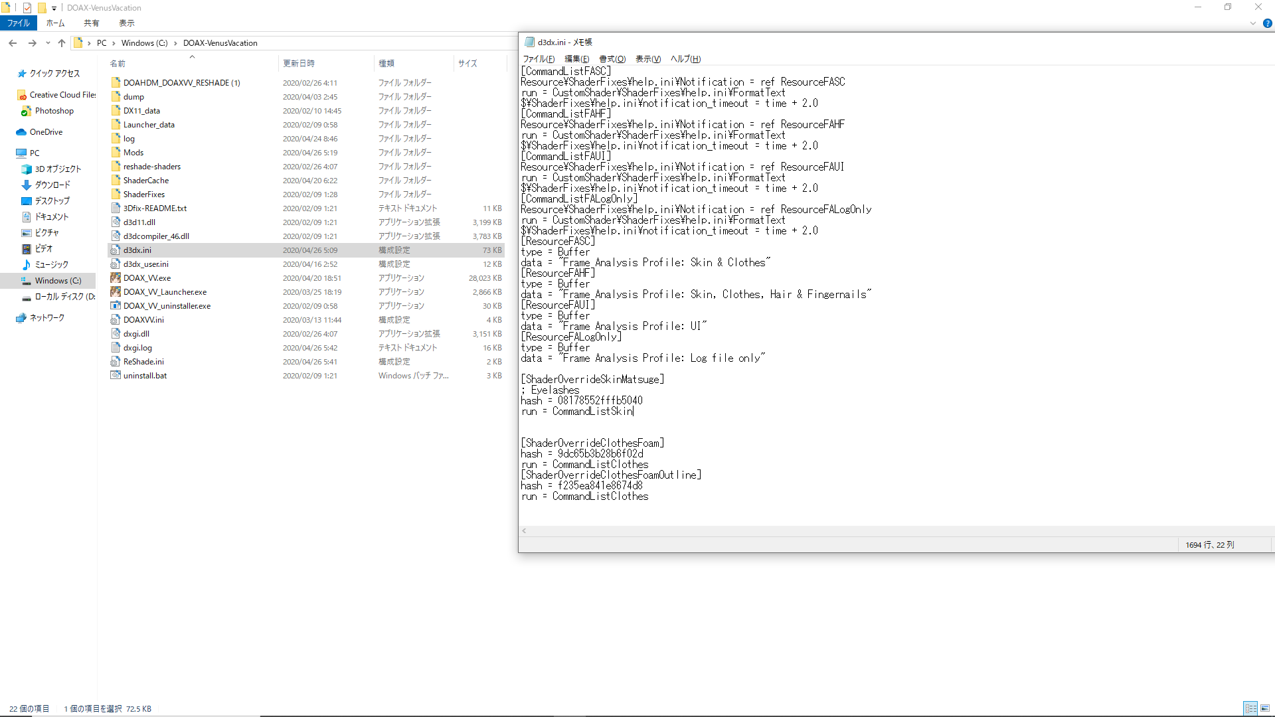Select the Mods folder icon

pos(116,153)
